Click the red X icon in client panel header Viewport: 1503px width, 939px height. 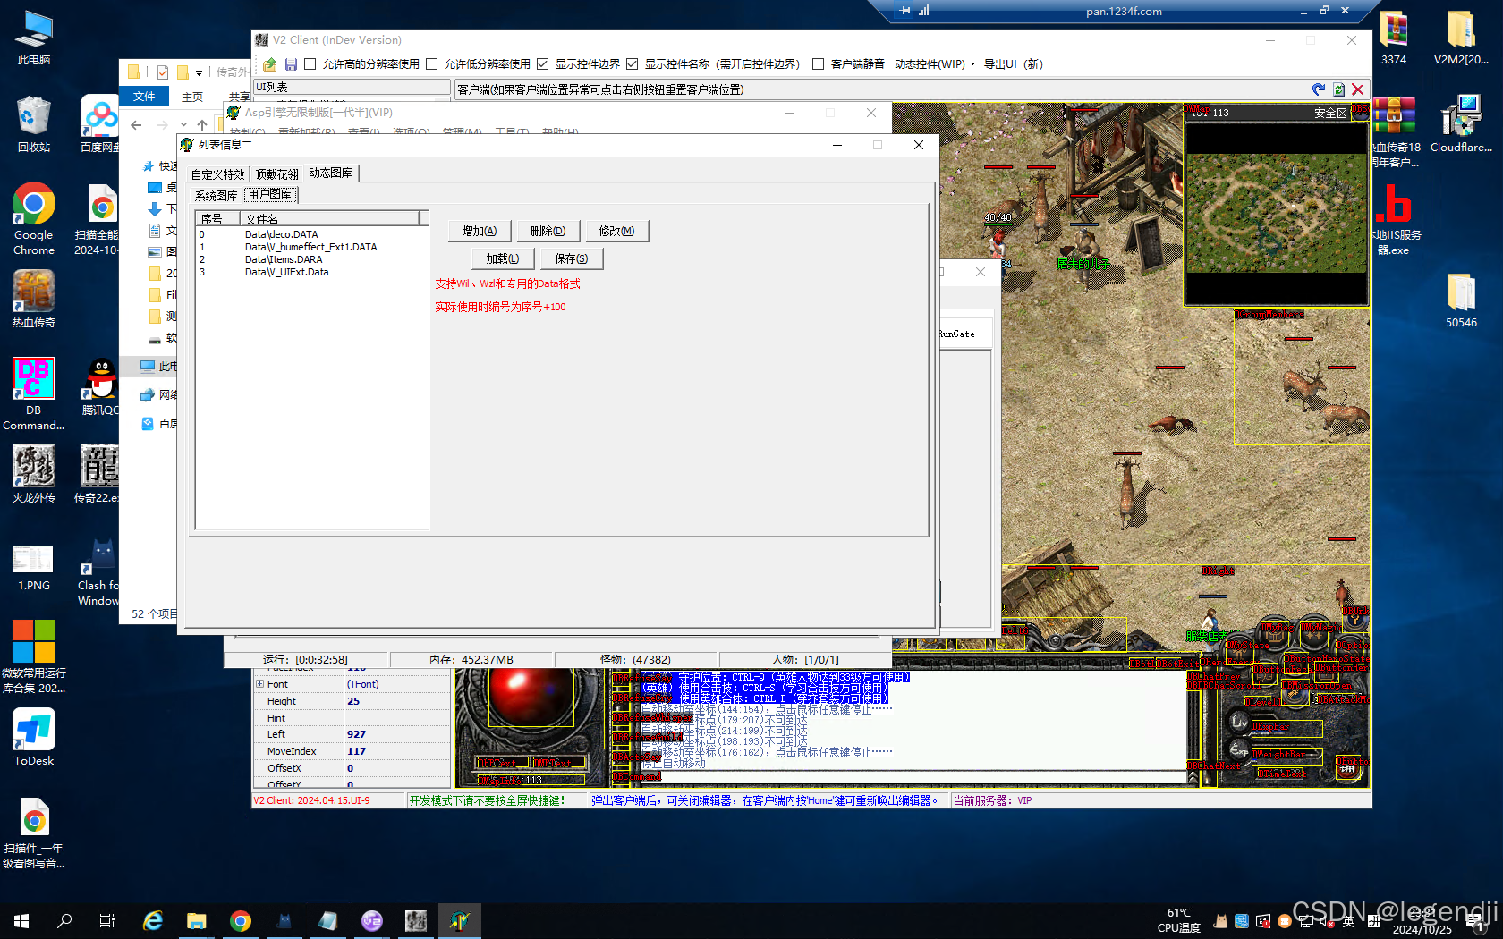(1358, 89)
